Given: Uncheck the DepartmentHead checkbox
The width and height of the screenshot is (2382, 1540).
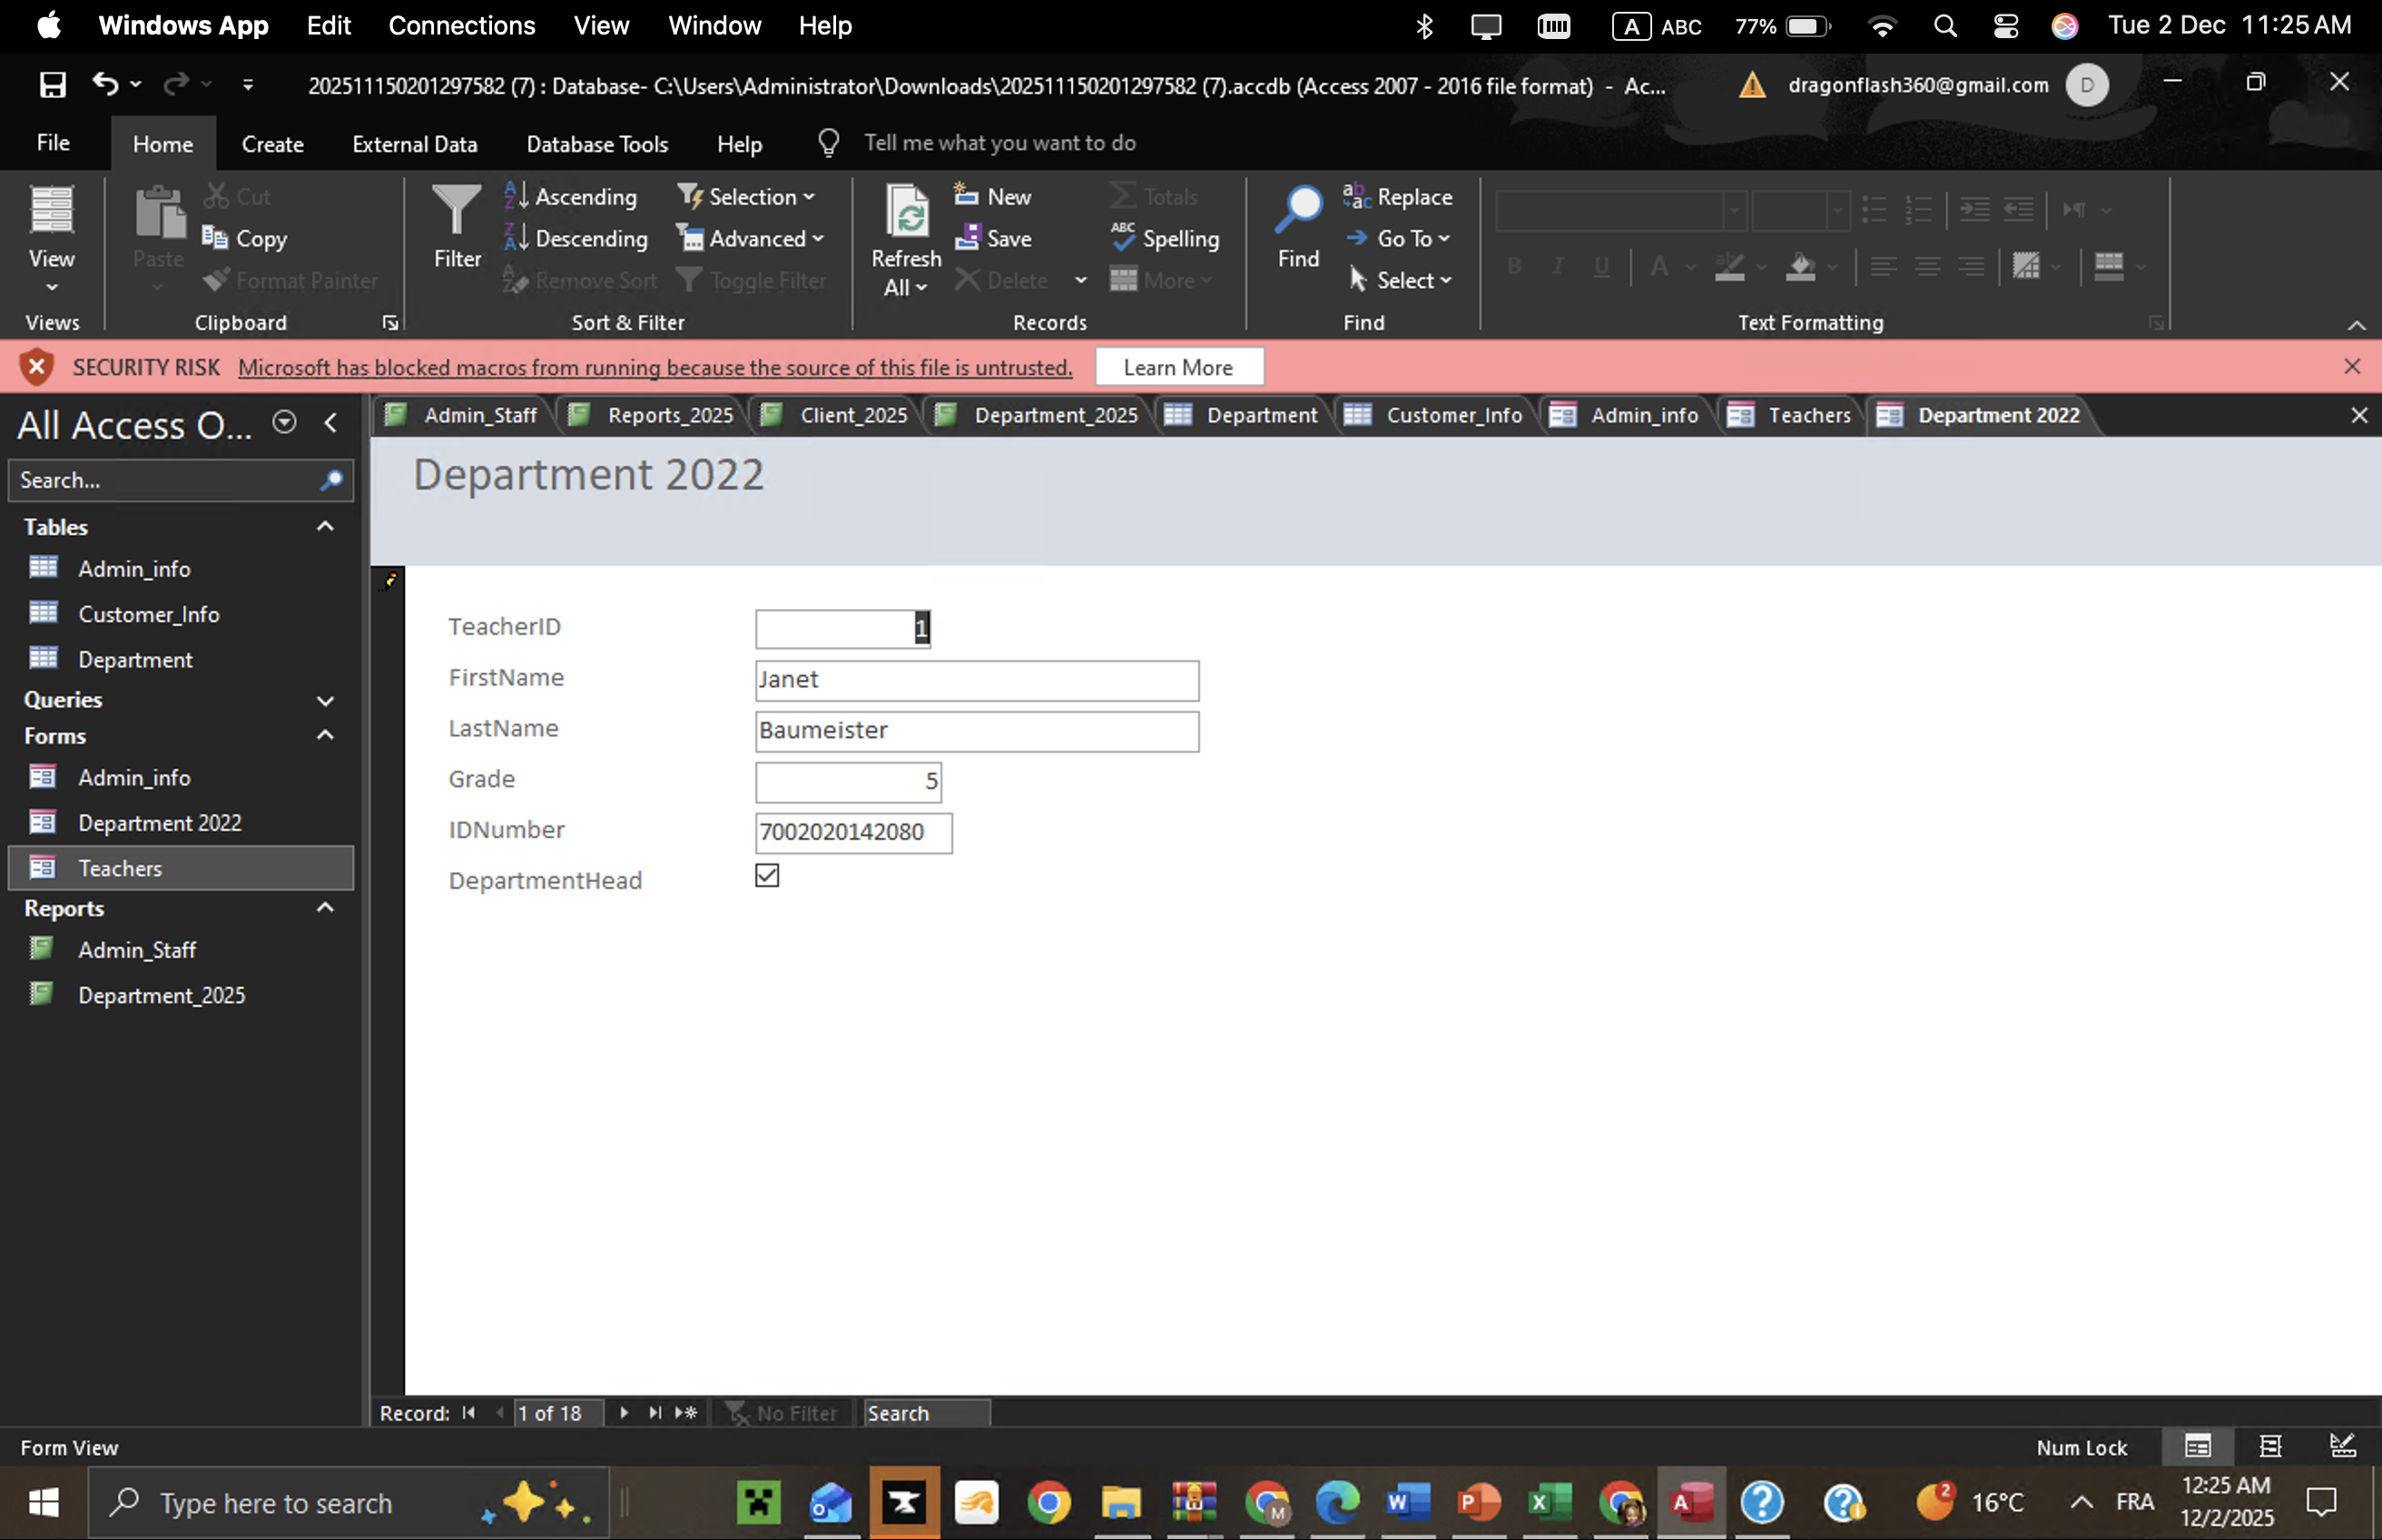Looking at the screenshot, I should [x=767, y=876].
